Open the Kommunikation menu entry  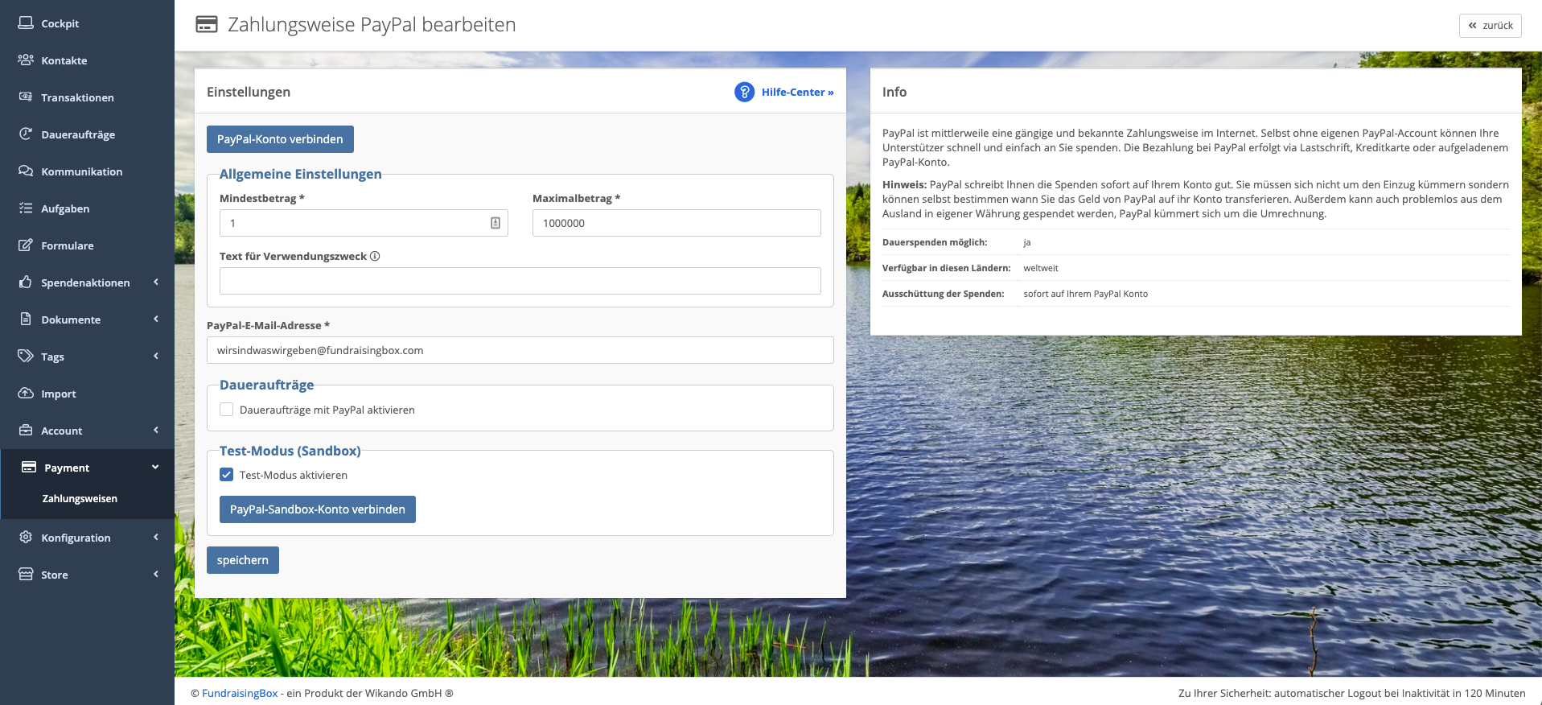87,171
